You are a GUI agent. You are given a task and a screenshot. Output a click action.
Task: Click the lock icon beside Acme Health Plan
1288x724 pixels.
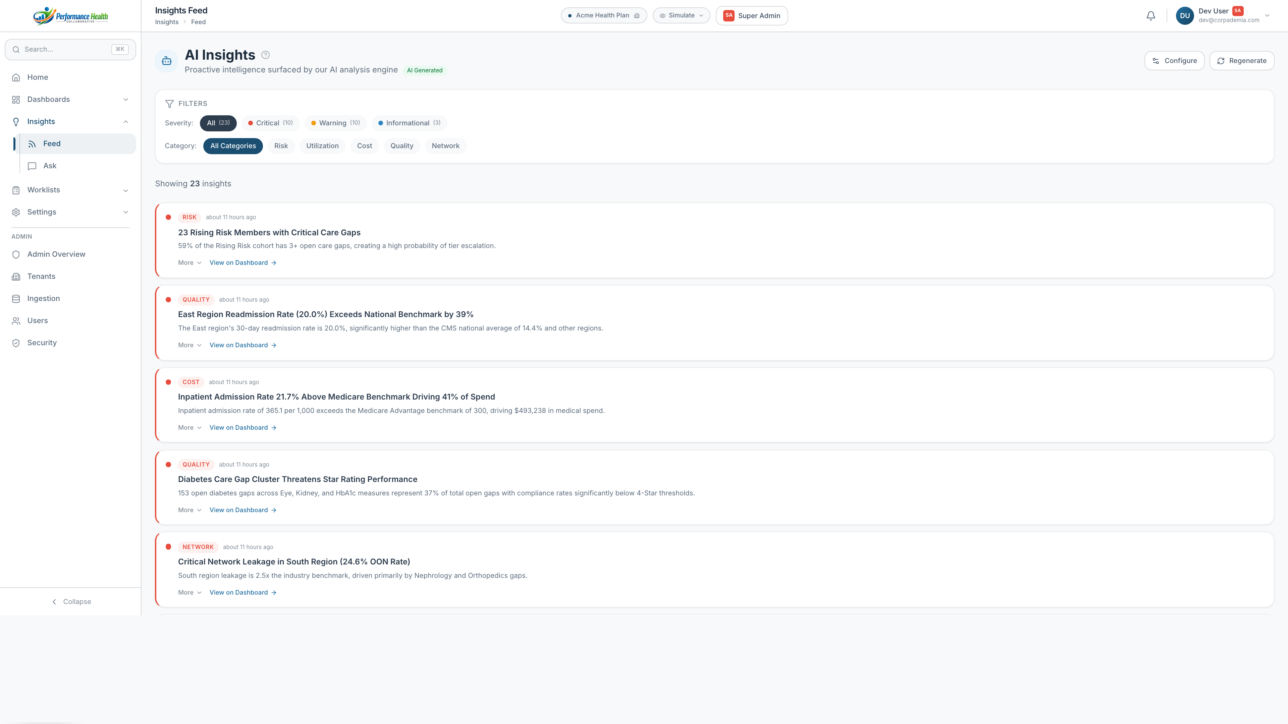click(x=637, y=15)
